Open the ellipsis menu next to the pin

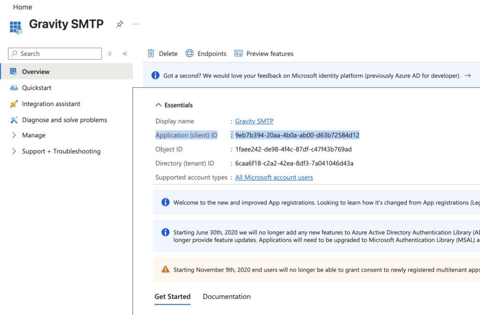pyautogui.click(x=135, y=25)
